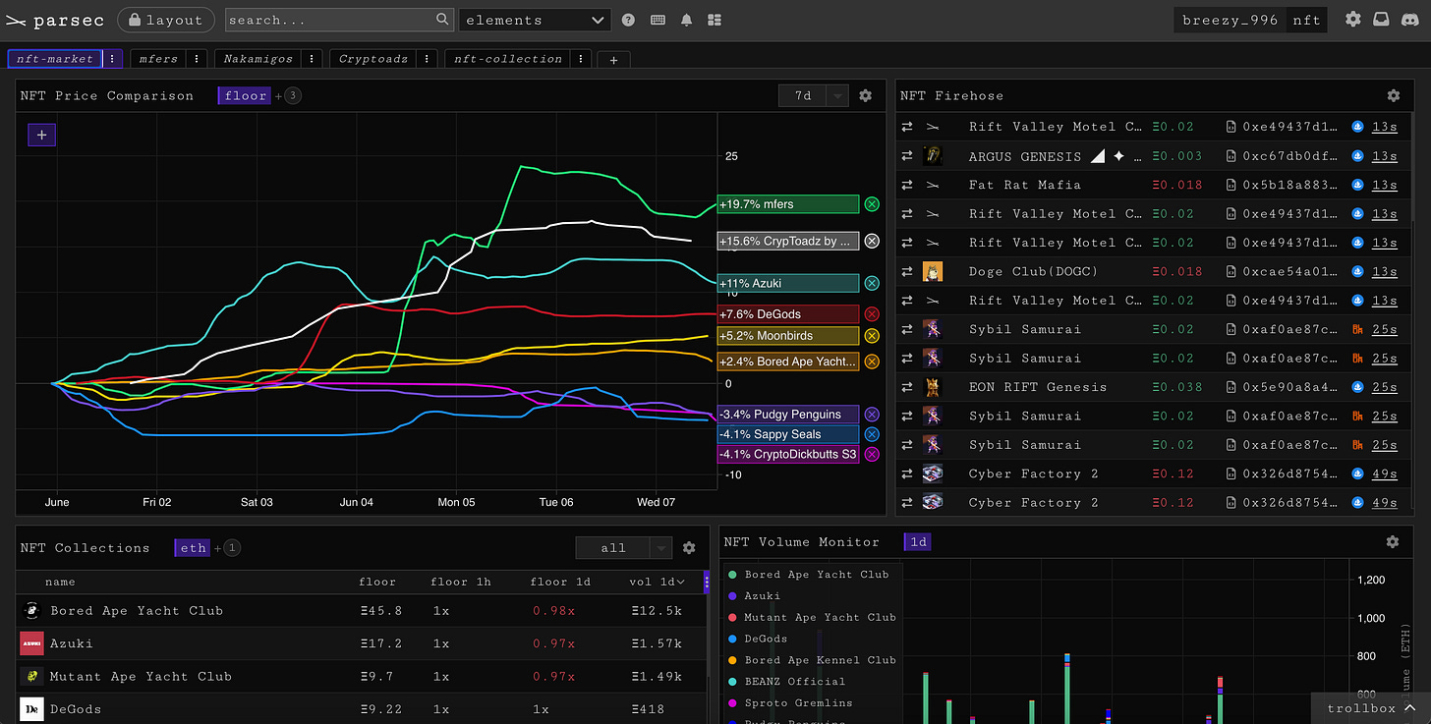Switch to the Nakamigos tab
The height and width of the screenshot is (724, 1431).
pos(258,59)
